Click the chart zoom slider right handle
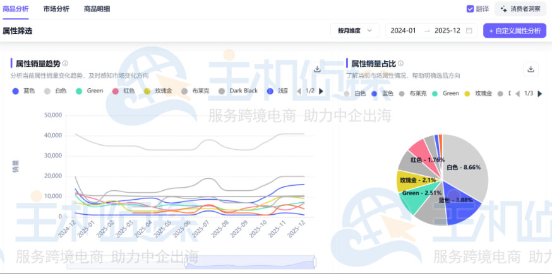The width and height of the screenshot is (552, 274). [x=315, y=262]
